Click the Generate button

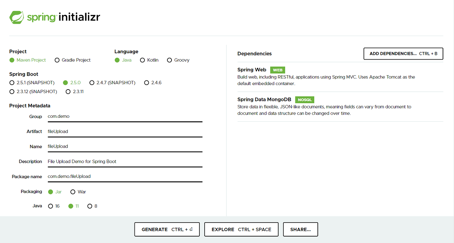[x=167, y=229]
